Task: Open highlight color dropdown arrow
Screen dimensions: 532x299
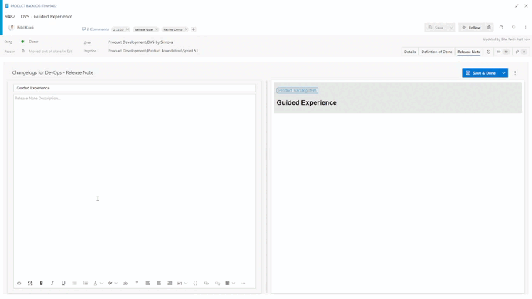Action: tap(116, 283)
